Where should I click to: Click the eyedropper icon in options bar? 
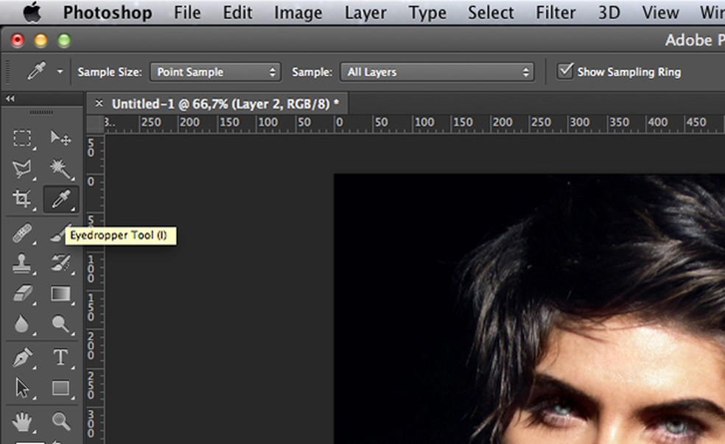(37, 71)
